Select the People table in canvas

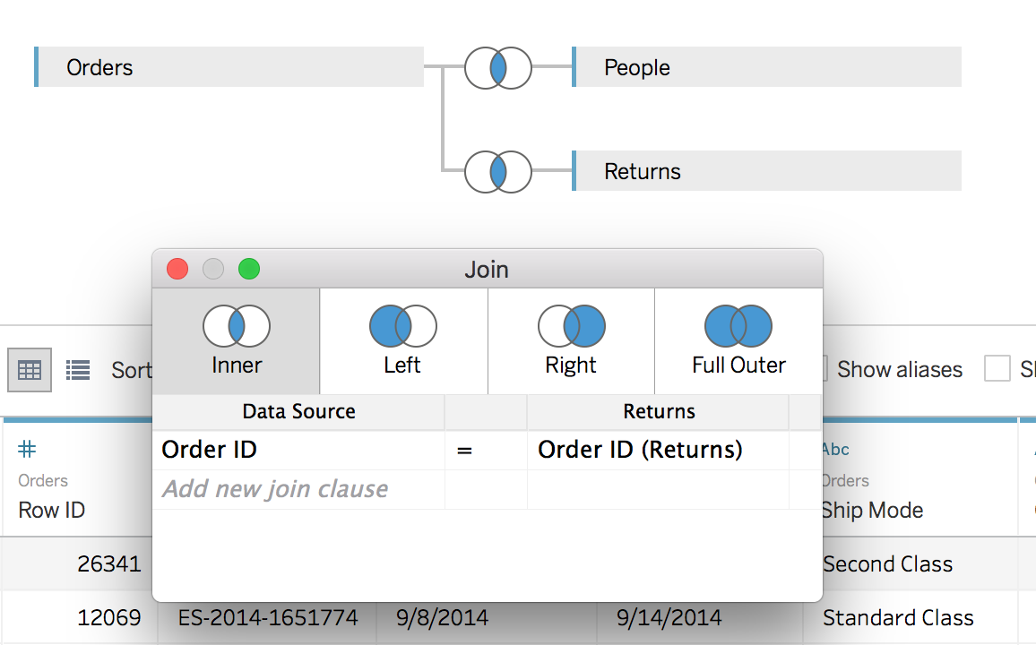(767, 67)
